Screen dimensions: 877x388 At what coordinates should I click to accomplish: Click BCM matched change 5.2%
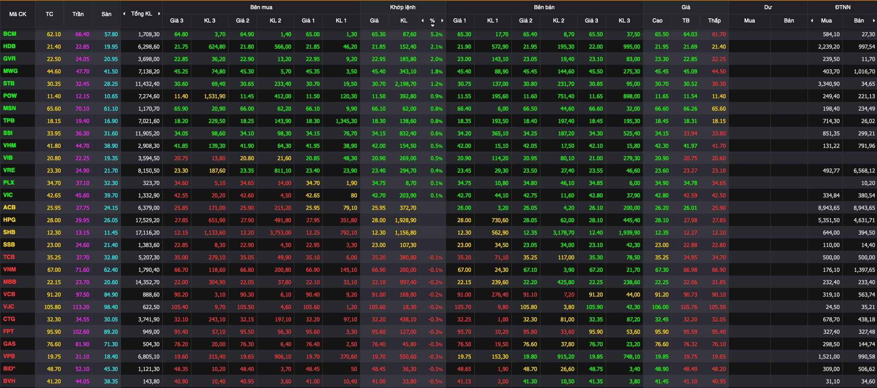pyautogui.click(x=436, y=34)
